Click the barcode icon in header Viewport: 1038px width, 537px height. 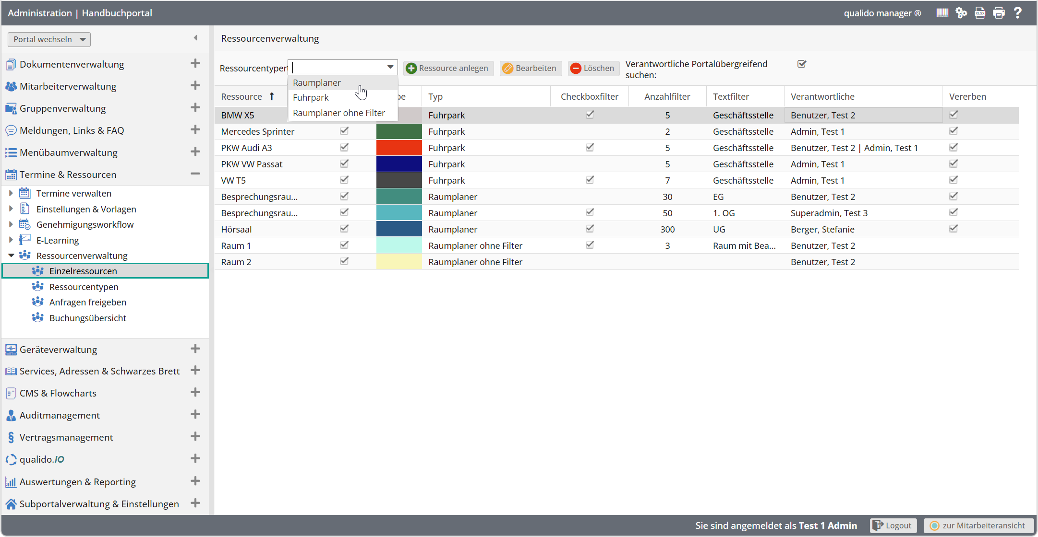pos(942,13)
